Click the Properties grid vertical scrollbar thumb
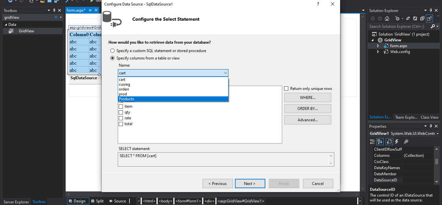442x205 pixels. [436, 162]
